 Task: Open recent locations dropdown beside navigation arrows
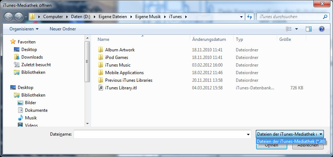[x=26, y=17]
